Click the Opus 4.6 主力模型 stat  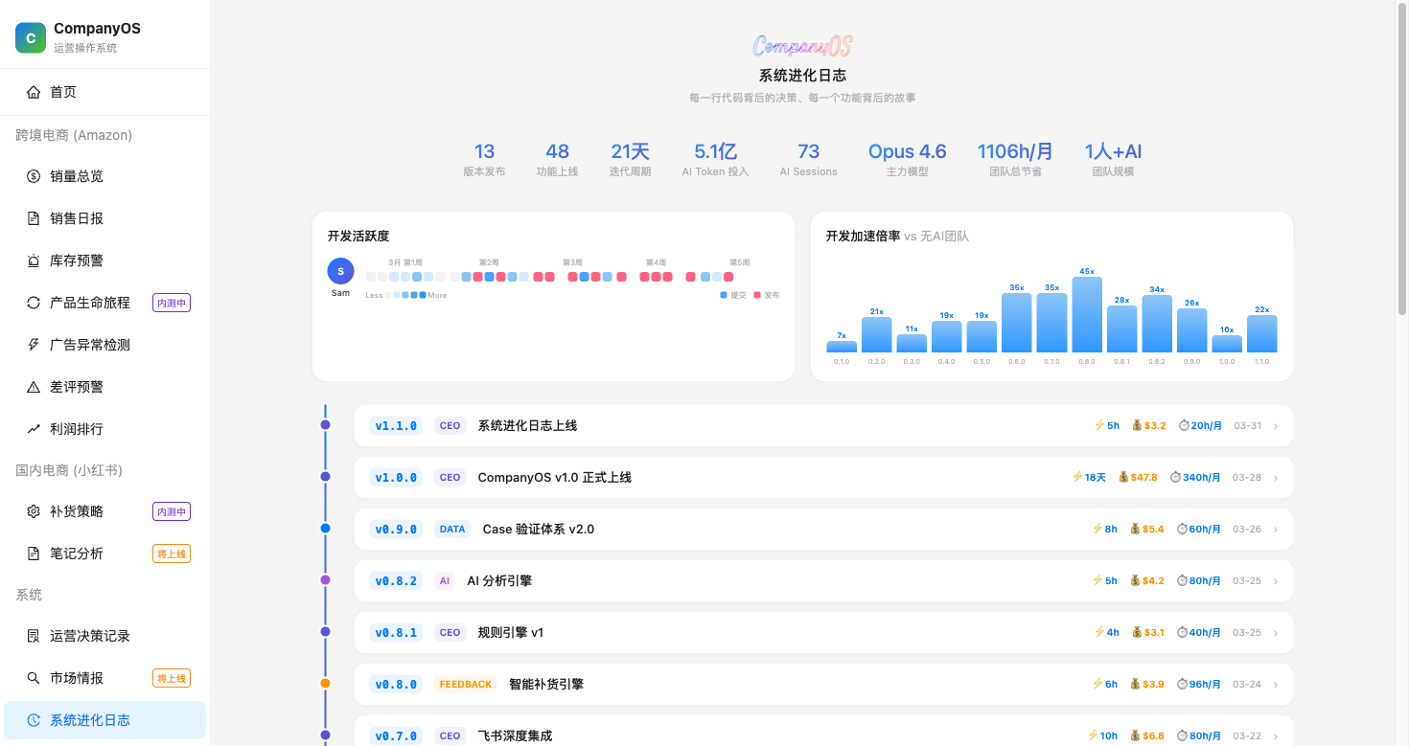tap(907, 159)
